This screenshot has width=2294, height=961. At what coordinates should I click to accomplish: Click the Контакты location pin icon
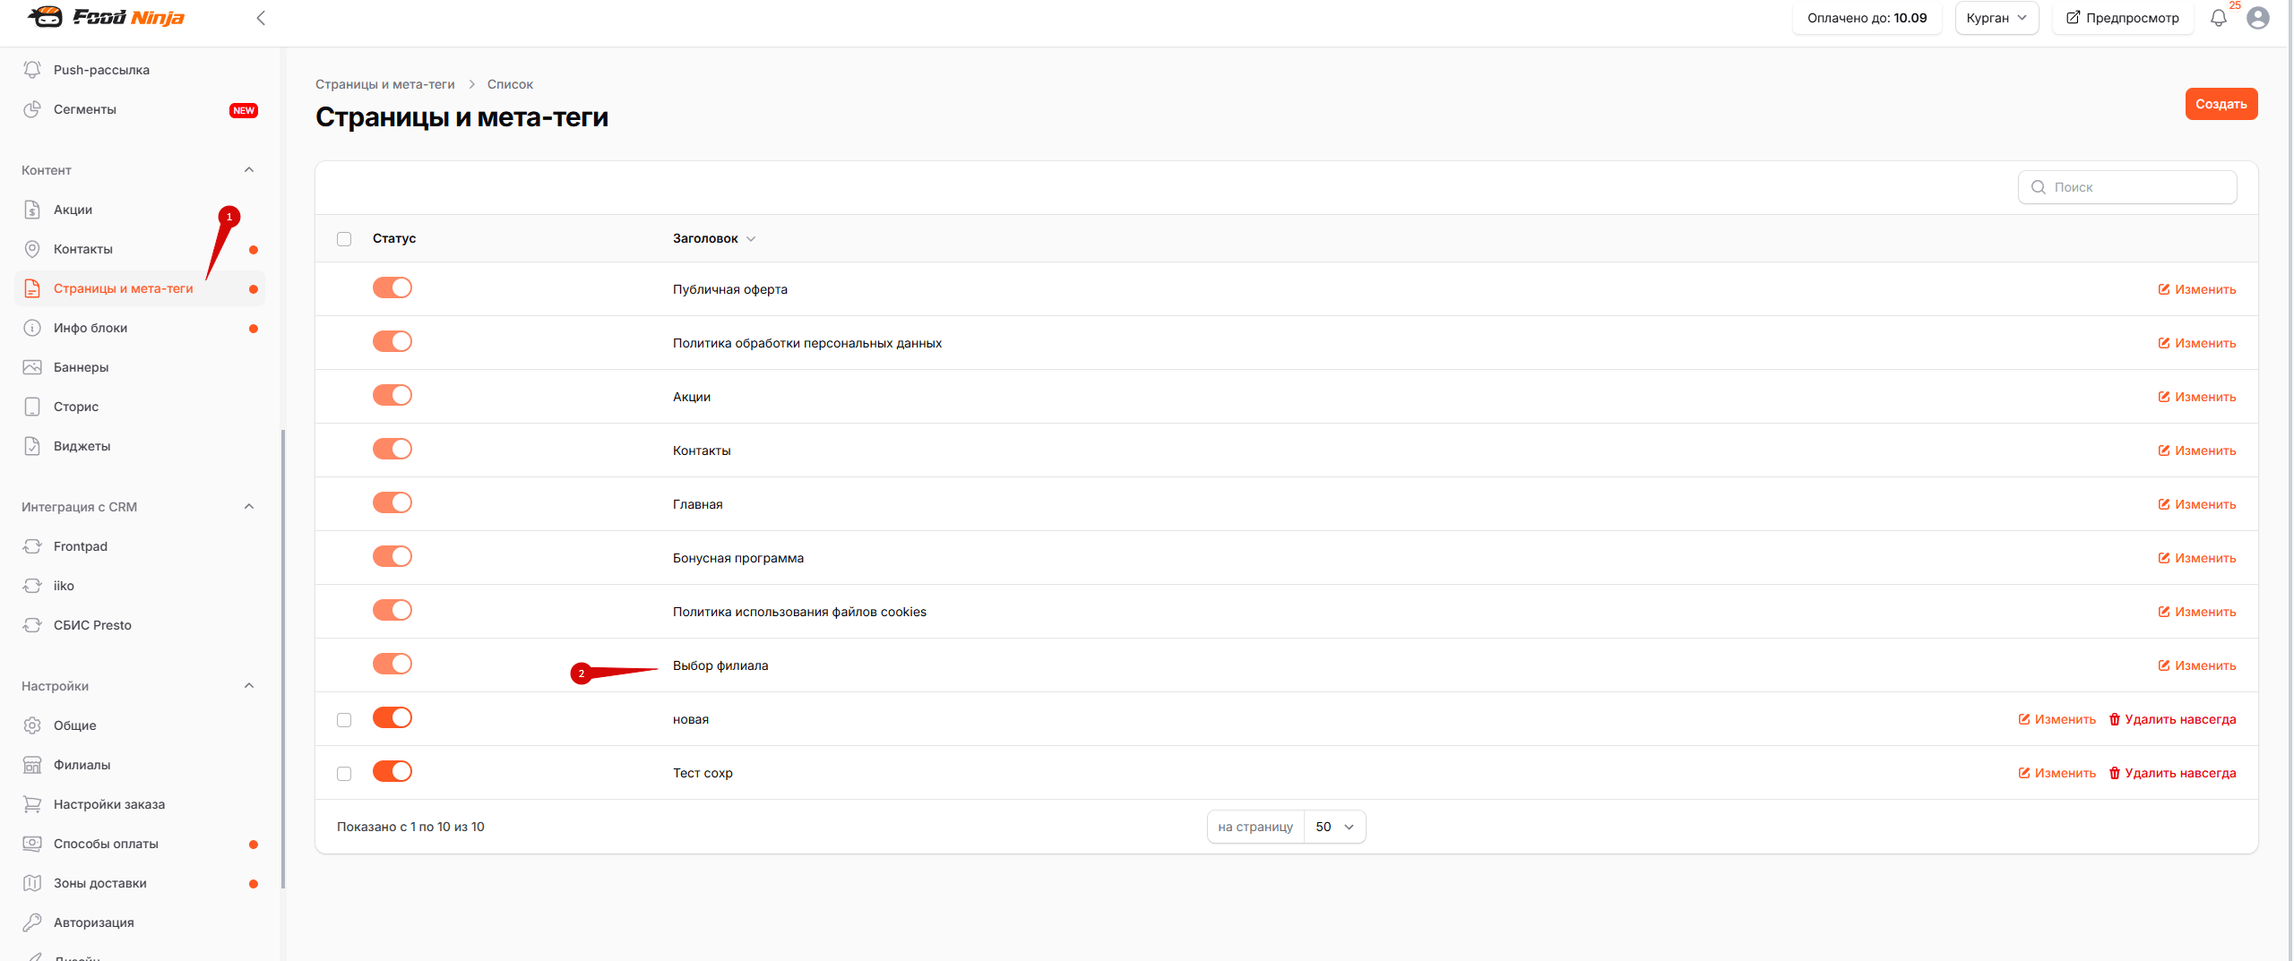point(32,249)
